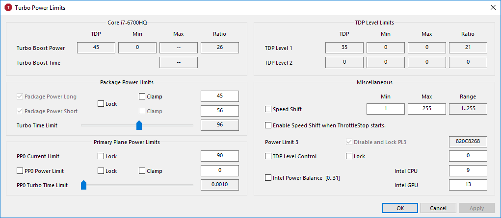Click the Apply button

tap(476, 208)
